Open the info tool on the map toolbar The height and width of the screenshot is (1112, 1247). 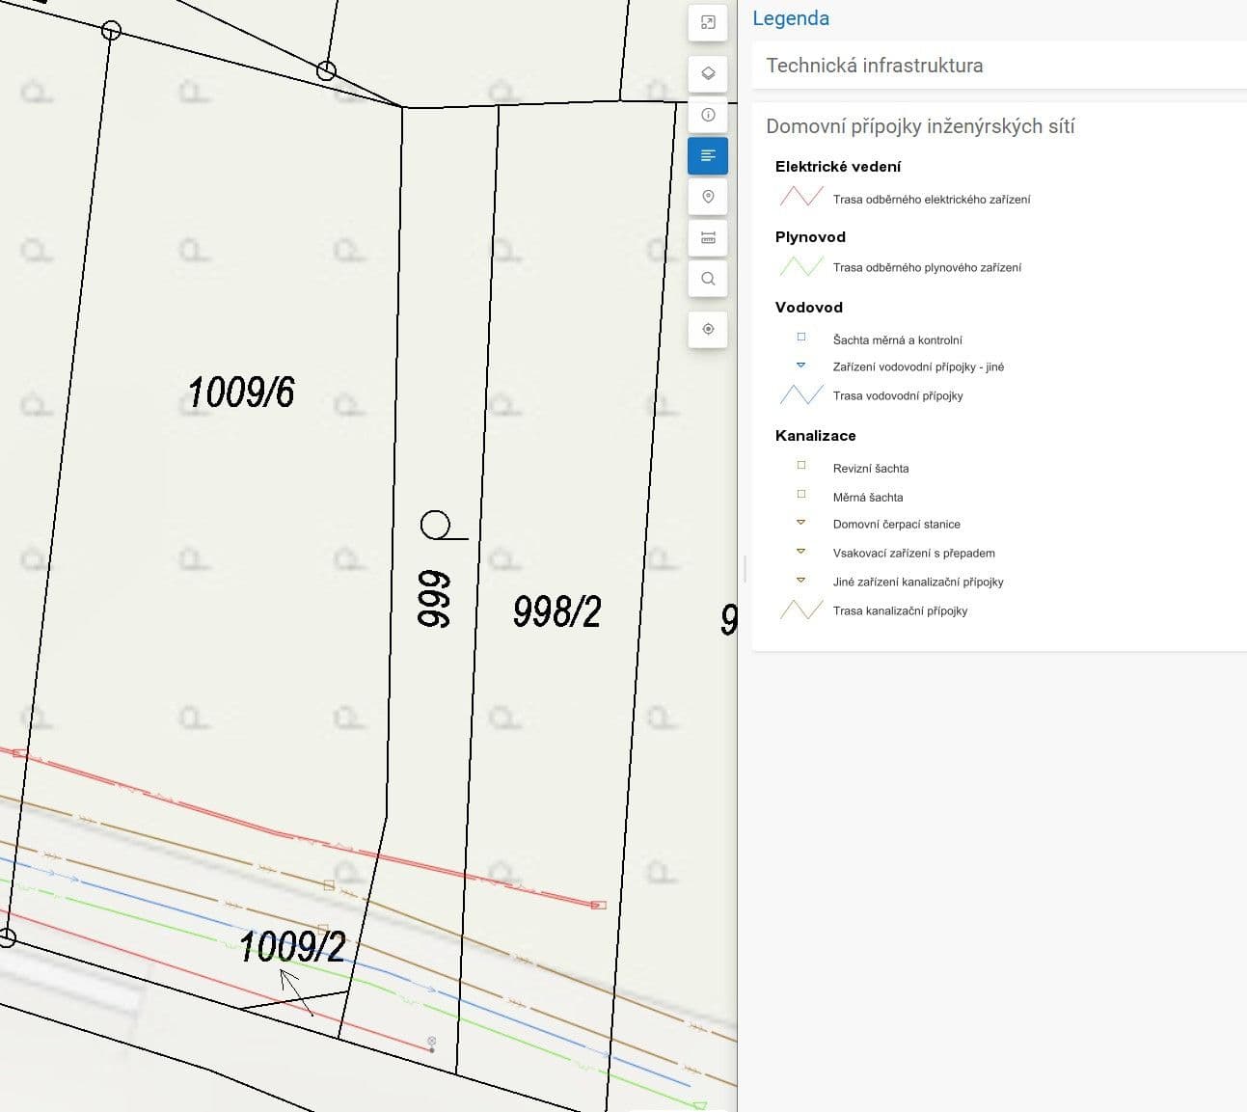(708, 115)
